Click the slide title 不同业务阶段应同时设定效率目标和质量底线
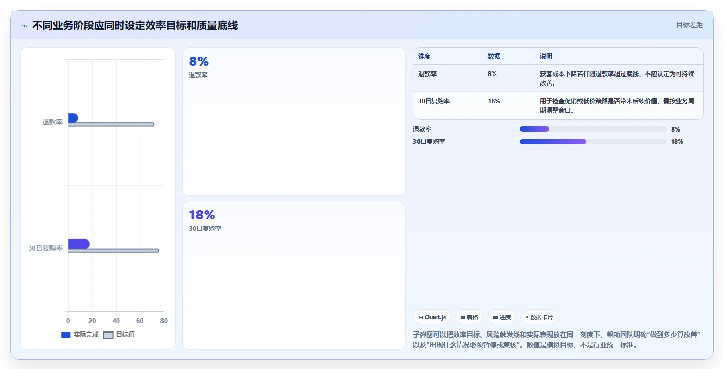This screenshot has height=369, width=724. tap(135, 26)
